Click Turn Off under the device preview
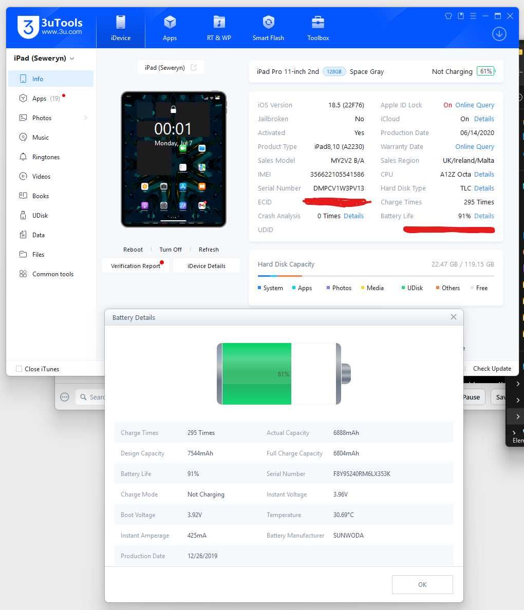The height and width of the screenshot is (610, 524). [171, 250]
